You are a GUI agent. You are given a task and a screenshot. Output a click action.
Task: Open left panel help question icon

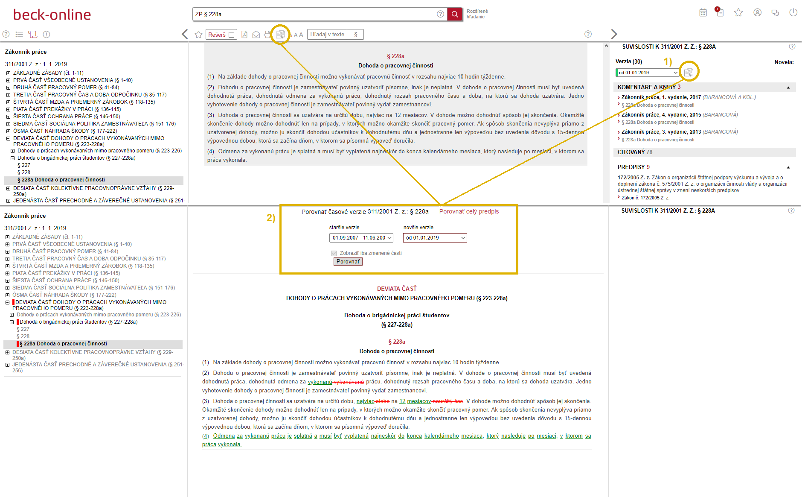click(6, 34)
